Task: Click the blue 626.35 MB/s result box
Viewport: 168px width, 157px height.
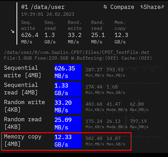Action: [x=68, y=72]
